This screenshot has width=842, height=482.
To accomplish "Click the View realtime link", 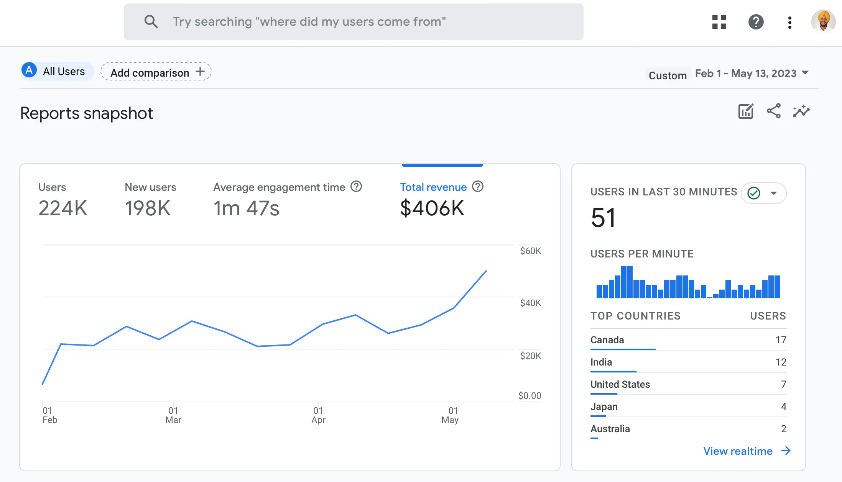I will pyautogui.click(x=738, y=451).
